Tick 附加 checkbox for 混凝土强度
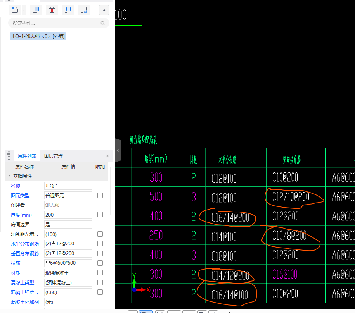The height and width of the screenshot is (313, 355). [x=100, y=292]
